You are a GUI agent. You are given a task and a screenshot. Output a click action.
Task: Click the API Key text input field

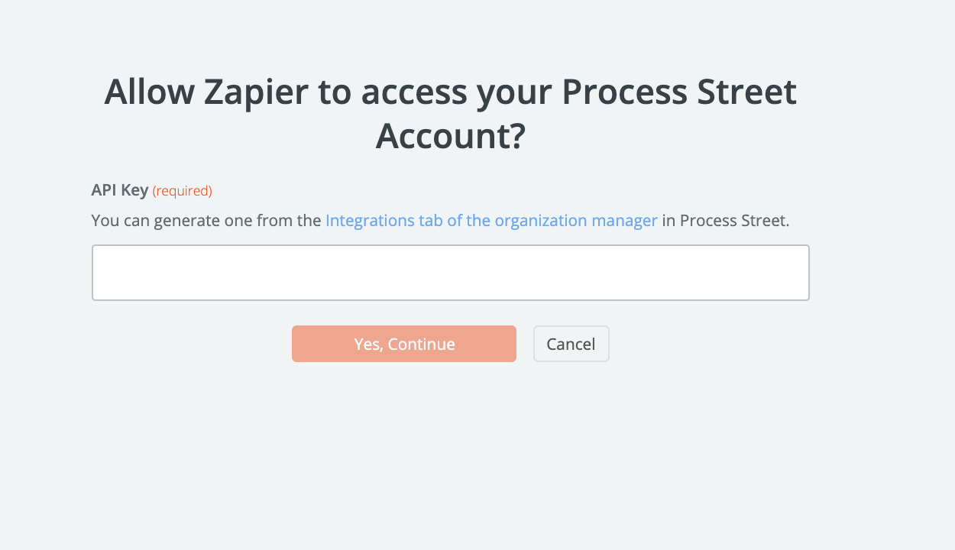450,273
